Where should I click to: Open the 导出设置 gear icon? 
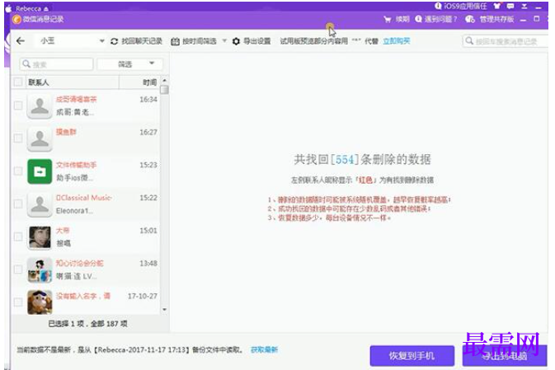point(236,41)
